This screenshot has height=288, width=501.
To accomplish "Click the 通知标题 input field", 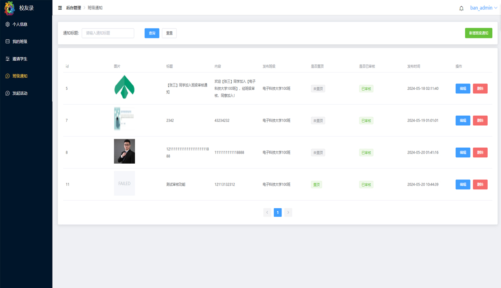I will tap(108, 33).
